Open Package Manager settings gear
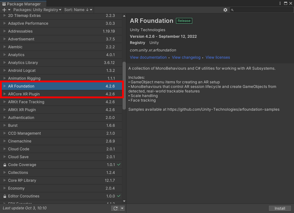Image resolution: width=294 pixels, height=213 pixels. tap(225, 10)
